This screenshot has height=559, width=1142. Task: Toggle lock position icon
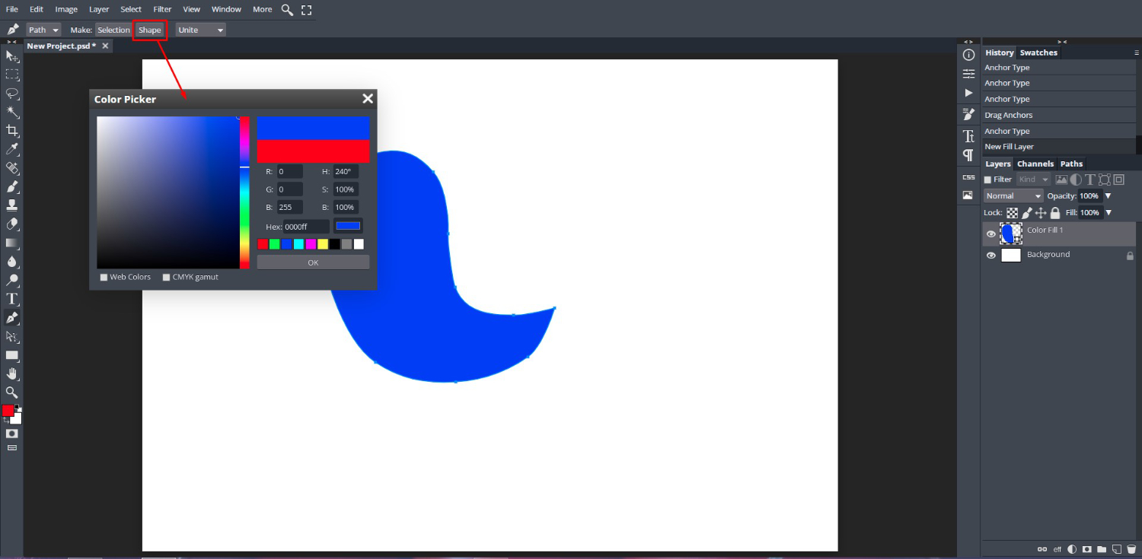coord(1041,213)
